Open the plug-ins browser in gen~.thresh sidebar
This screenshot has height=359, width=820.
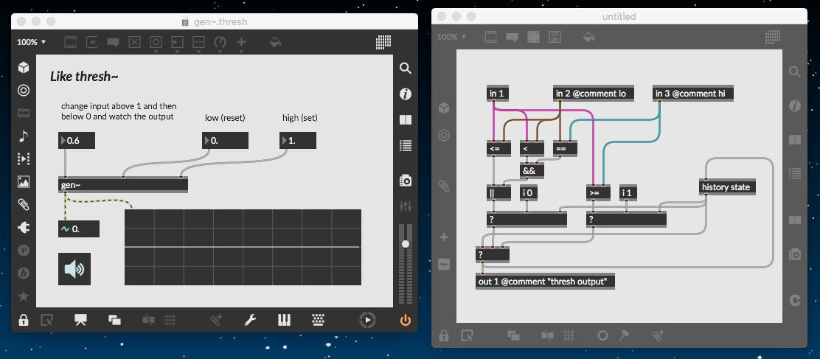tap(24, 227)
